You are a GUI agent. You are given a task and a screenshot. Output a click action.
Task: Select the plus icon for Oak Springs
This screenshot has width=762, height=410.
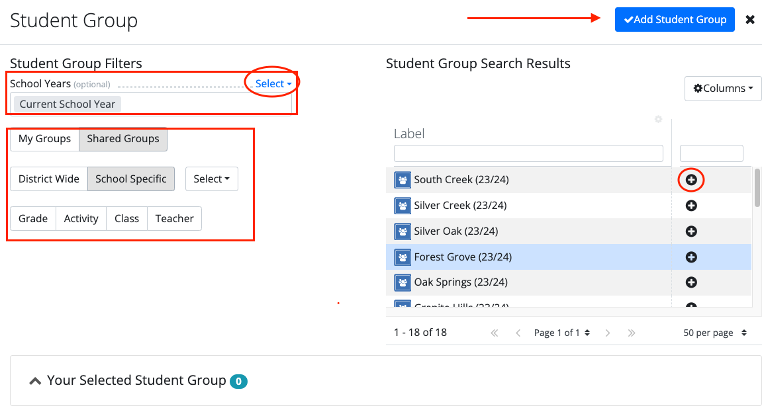pyautogui.click(x=691, y=282)
